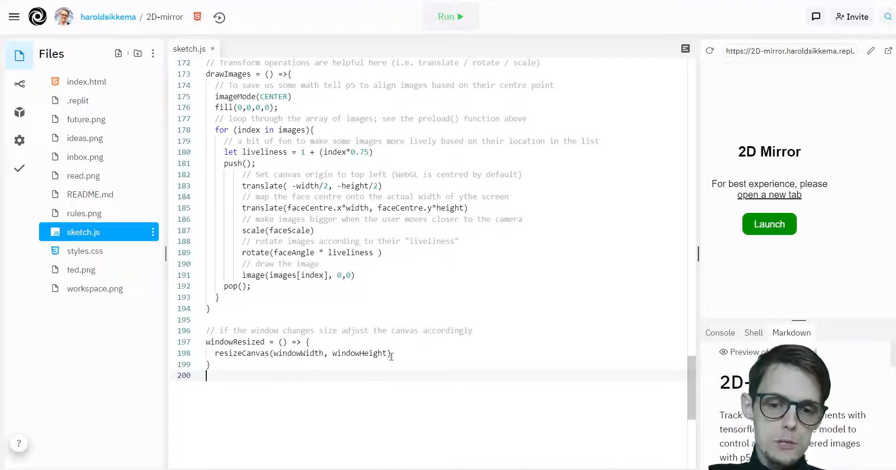
Task: Click the green Launch button
Action: point(769,224)
